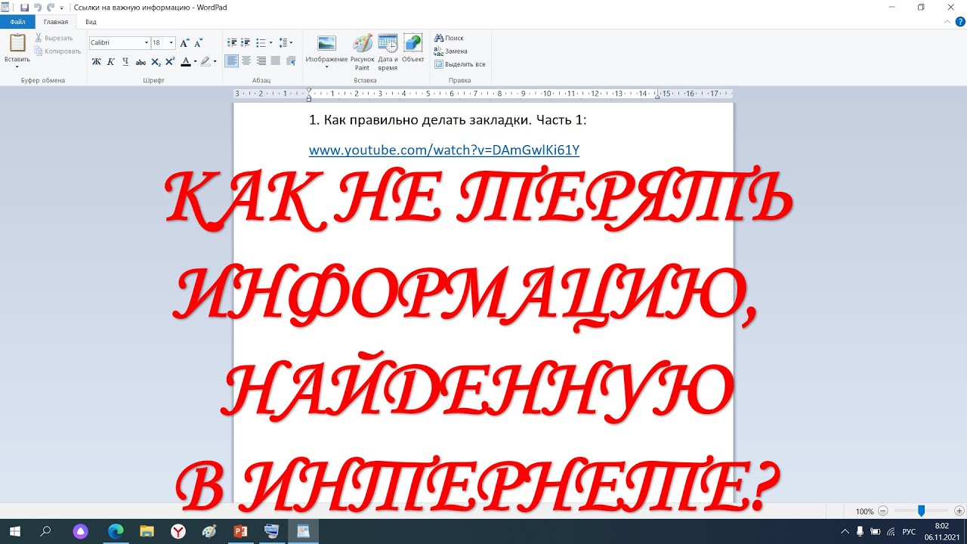The image size is (967, 544).
Task: Click the taskbar search magnifier icon
Action: tap(45, 531)
